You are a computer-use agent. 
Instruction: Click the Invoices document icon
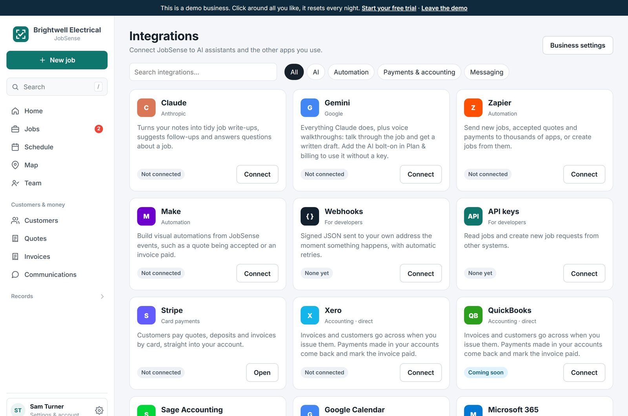coord(15,257)
